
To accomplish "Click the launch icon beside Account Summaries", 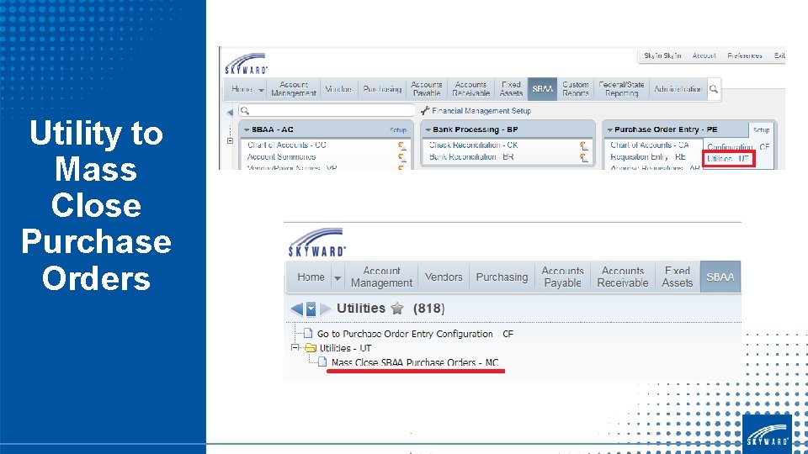I will click(402, 157).
